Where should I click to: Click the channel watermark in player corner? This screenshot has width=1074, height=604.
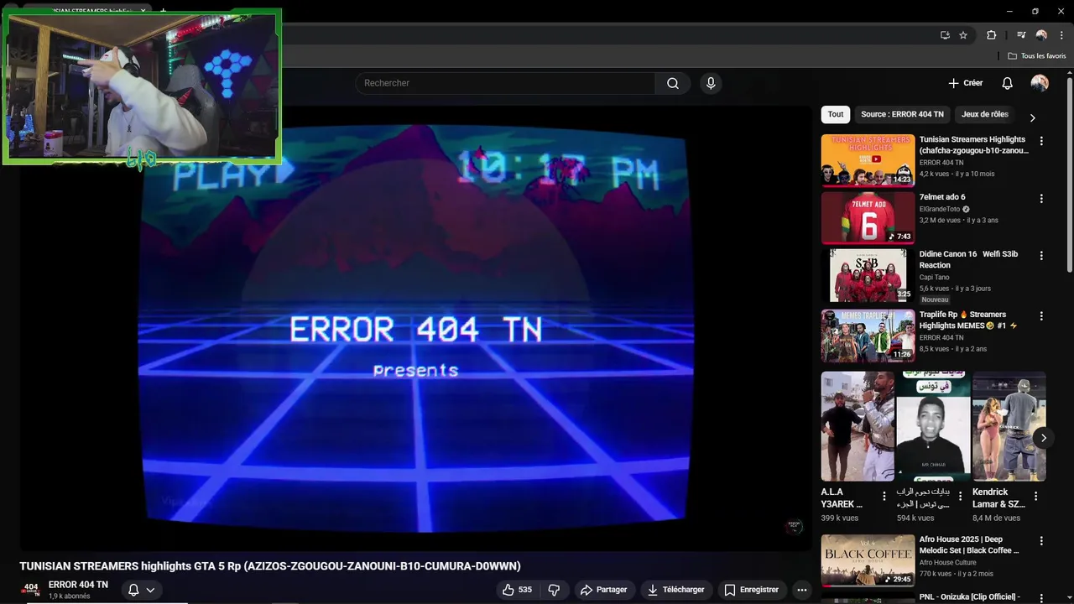point(794,527)
